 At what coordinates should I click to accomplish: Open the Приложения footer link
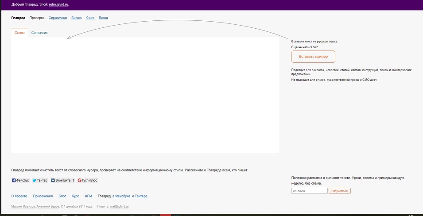coord(43,196)
